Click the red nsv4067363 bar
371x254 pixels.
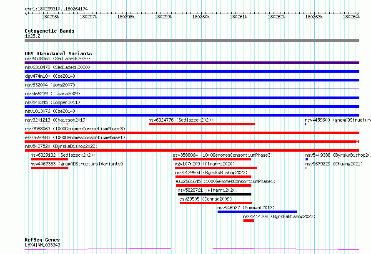tap(50, 168)
